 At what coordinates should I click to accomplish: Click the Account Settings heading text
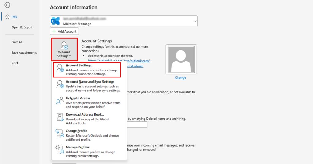(x=97, y=41)
